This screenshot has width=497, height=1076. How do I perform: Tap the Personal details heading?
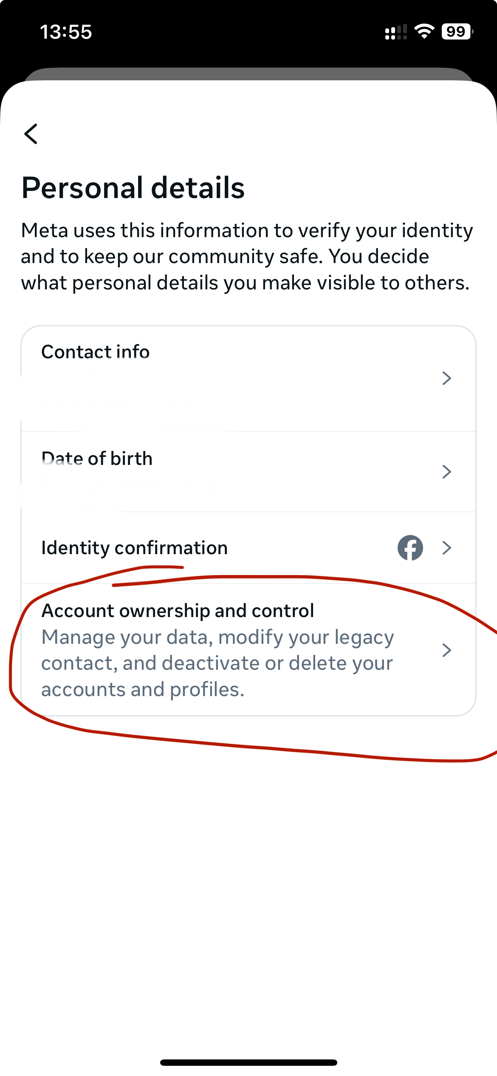[x=133, y=188]
